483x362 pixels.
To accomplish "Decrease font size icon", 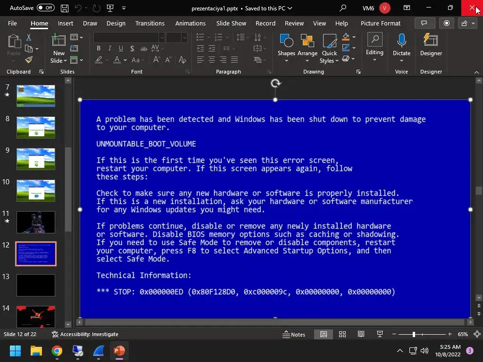I will tap(168, 60).
